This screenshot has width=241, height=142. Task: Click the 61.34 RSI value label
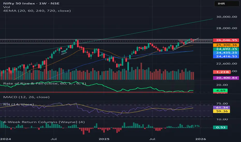(x=222, y=108)
